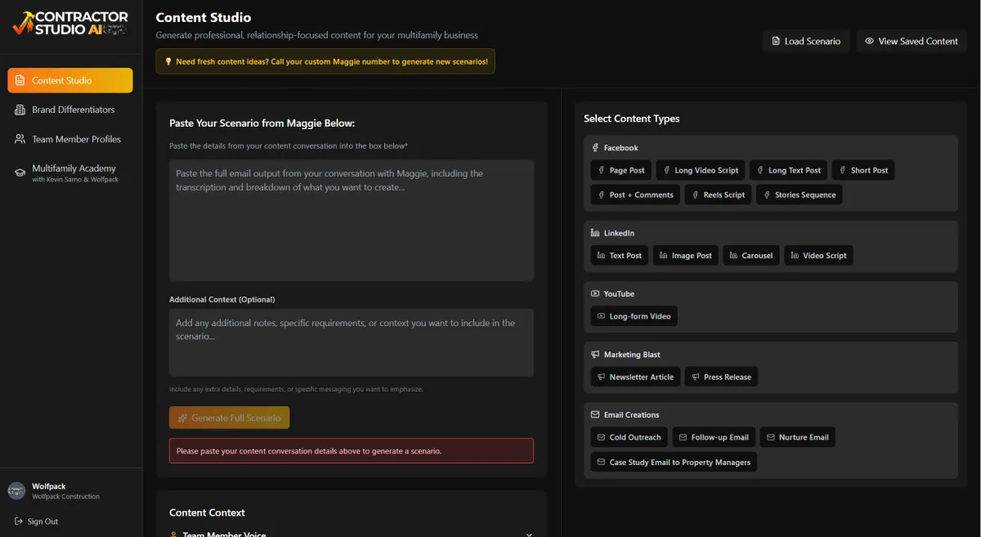Click Generate Full Scenario button
This screenshot has width=981, height=537.
click(x=229, y=418)
